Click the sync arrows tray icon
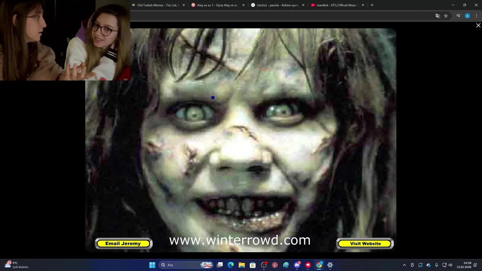 click(x=420, y=265)
